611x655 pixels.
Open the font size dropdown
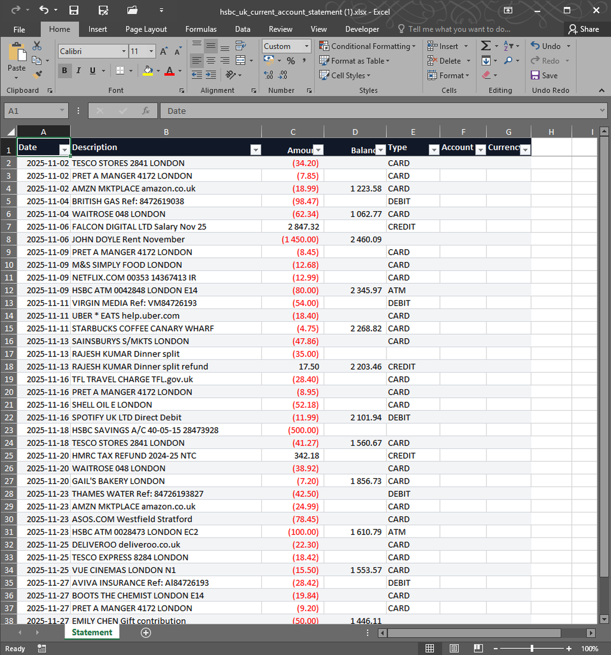tap(151, 51)
